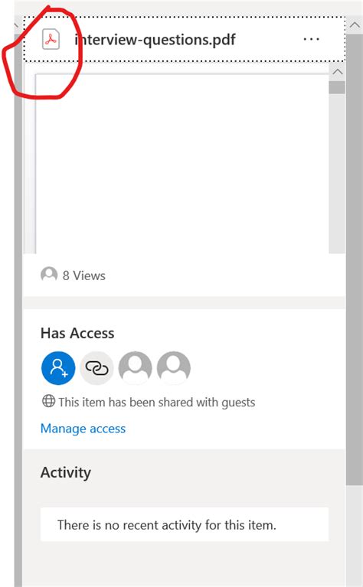Image resolution: width=363 pixels, height=587 pixels.
Task: Click the no recent activity message card
Action: point(185,524)
